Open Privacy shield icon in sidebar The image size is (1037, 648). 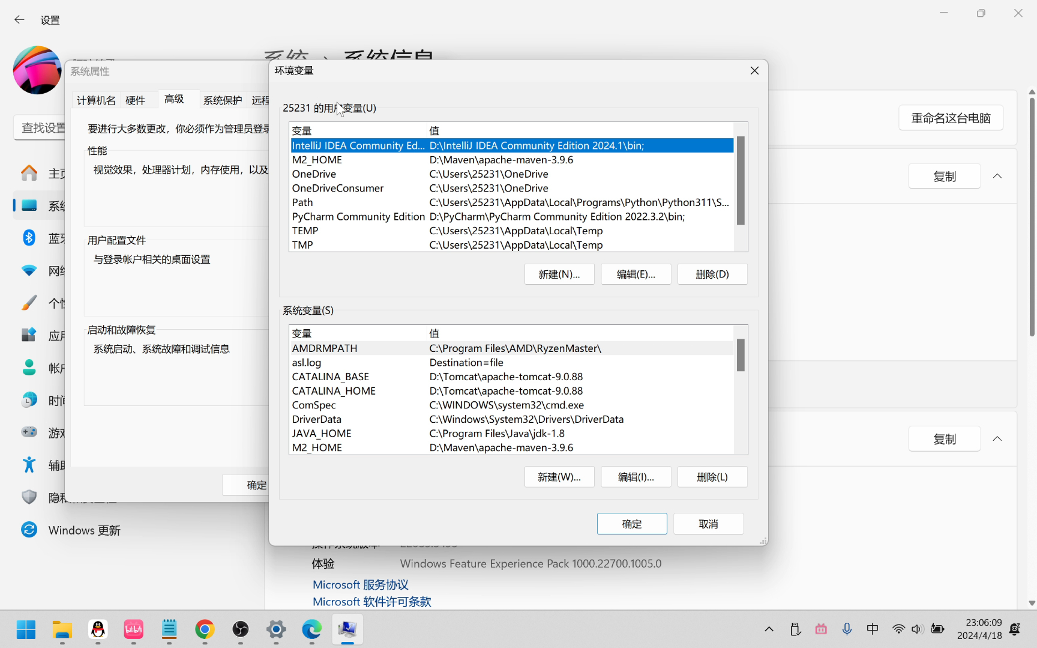click(29, 497)
